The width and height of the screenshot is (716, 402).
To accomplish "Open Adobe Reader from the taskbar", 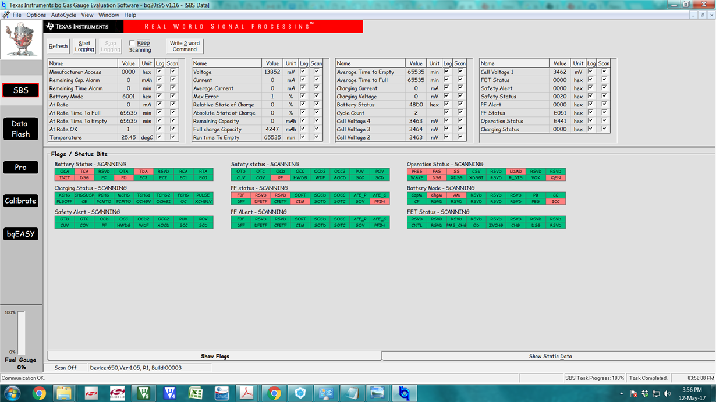I will coord(248,394).
